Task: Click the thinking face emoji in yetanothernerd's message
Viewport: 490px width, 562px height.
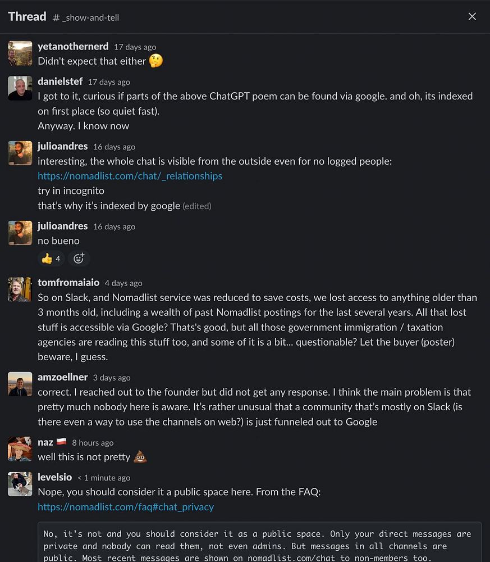Action: coord(155,61)
